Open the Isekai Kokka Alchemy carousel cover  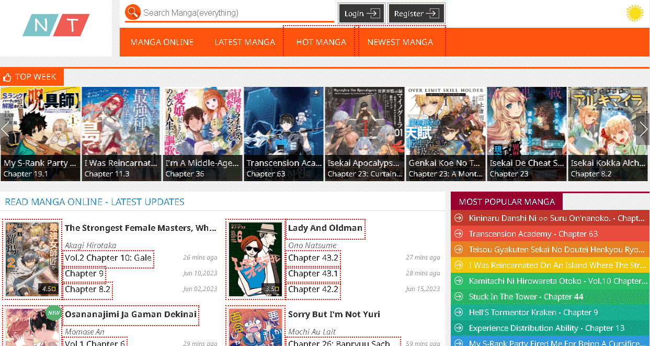608,134
